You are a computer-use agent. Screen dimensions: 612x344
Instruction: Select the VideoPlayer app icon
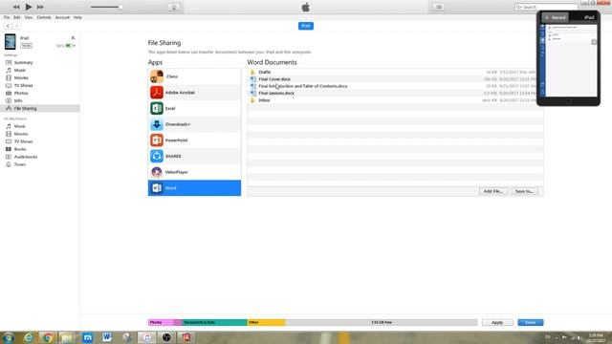157,172
